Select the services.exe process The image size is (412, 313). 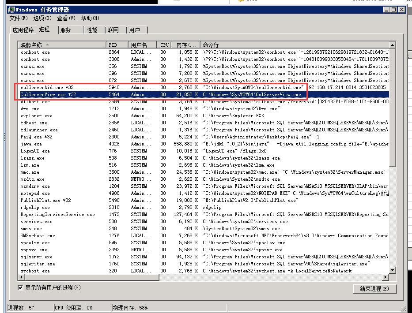click(x=204, y=222)
